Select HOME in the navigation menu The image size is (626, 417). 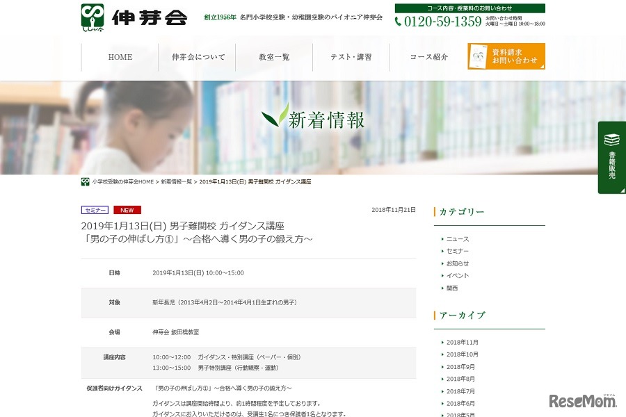(120, 57)
